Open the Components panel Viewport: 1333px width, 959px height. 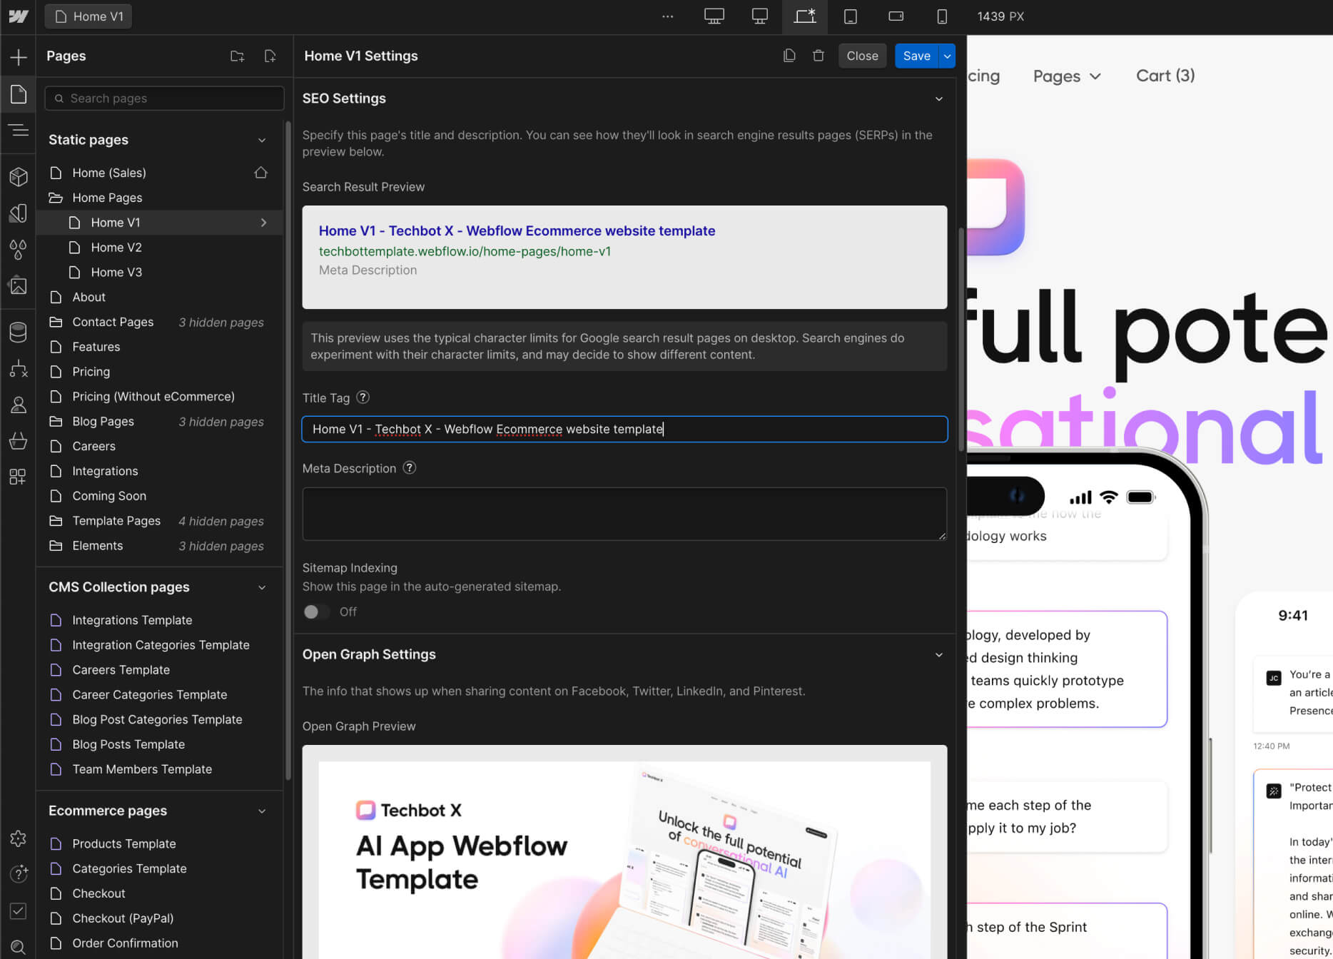(18, 177)
